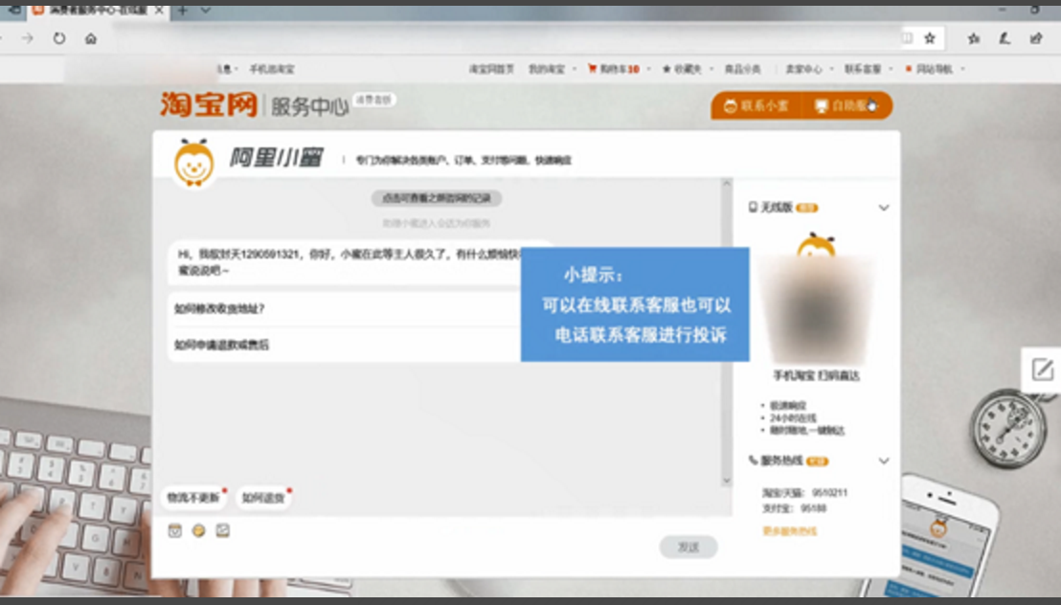The image size is (1061, 605).
Task: Open the emoji picker smiley icon
Action: pos(198,530)
